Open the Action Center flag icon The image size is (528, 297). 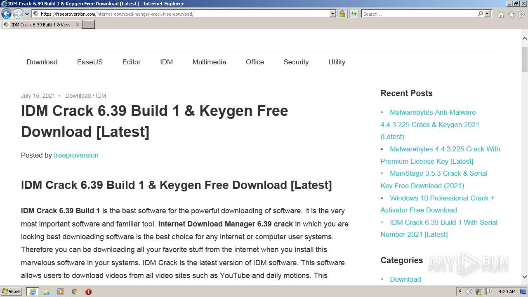489,292
